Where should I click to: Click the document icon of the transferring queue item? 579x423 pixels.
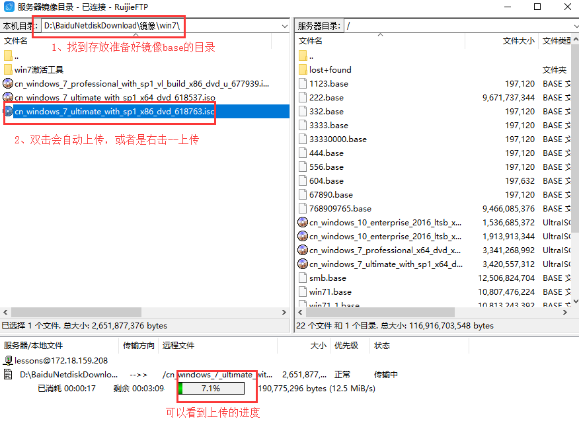coord(8,374)
